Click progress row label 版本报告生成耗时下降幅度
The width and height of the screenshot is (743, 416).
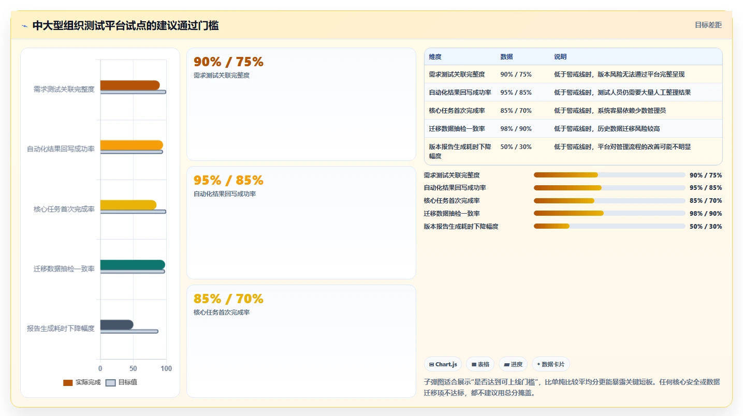(461, 226)
